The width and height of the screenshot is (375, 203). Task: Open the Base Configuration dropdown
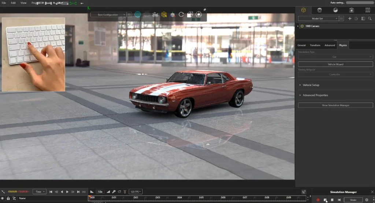[108, 15]
